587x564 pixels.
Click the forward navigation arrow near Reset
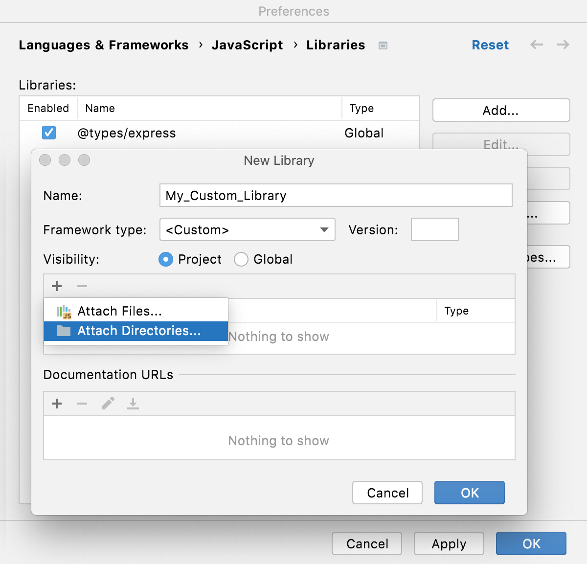point(563,45)
